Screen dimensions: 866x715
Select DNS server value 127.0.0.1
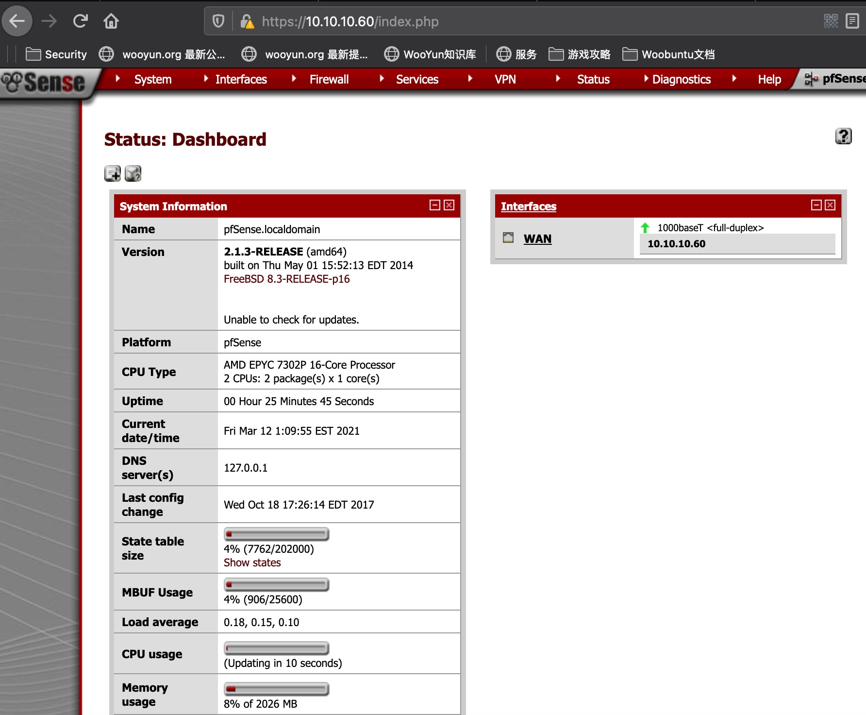246,468
